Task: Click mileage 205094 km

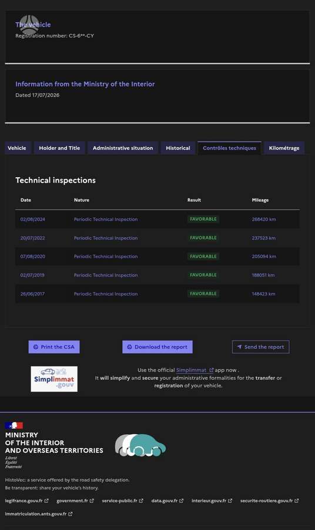Action: pos(264,257)
